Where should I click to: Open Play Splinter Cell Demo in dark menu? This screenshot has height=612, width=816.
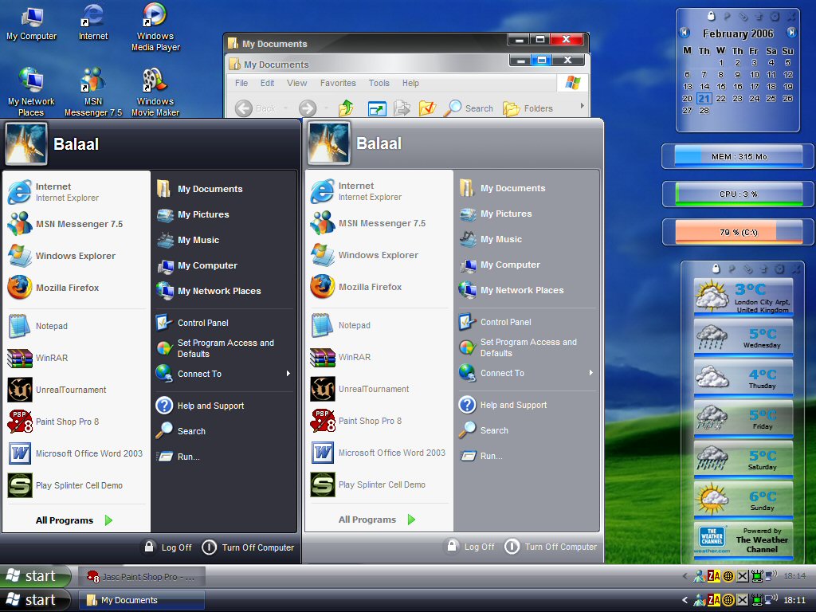point(79,485)
